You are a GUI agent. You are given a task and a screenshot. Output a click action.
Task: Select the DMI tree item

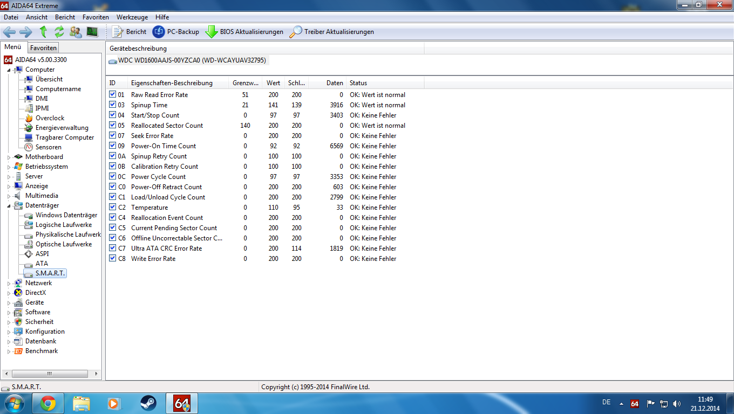coord(42,99)
